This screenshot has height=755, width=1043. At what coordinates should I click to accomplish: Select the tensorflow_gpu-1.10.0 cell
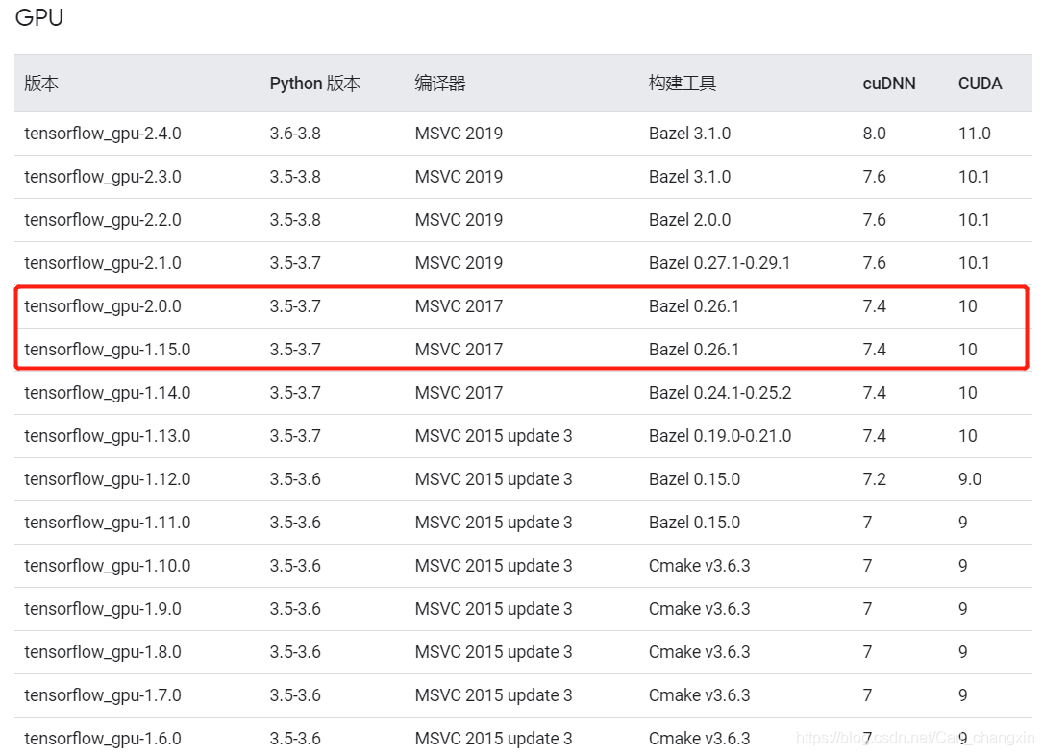[x=107, y=566]
